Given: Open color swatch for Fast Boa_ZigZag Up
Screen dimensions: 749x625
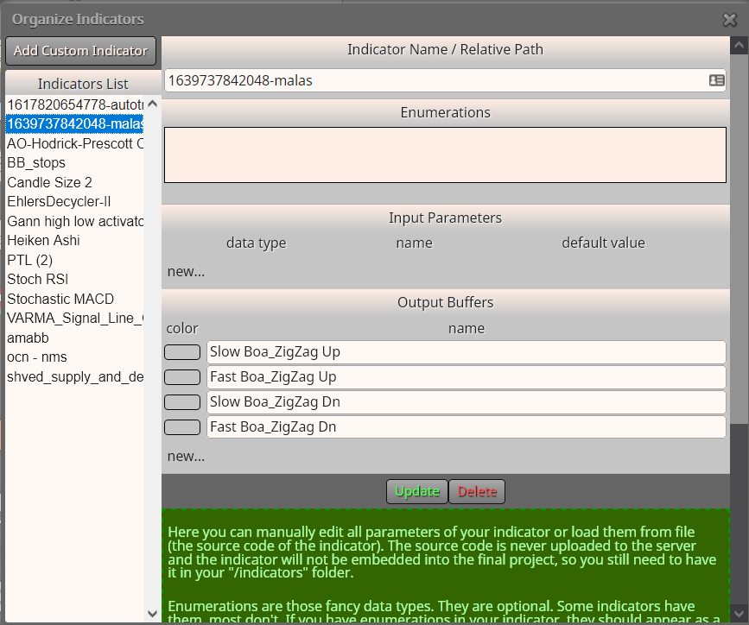Looking at the screenshot, I should coord(182,377).
